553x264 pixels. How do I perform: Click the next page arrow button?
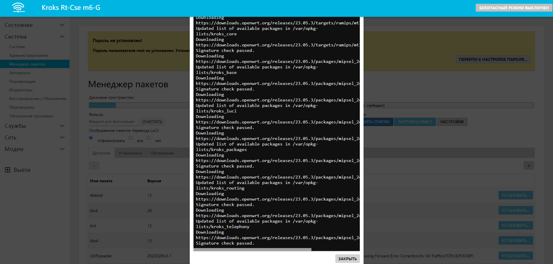[x=528, y=165]
